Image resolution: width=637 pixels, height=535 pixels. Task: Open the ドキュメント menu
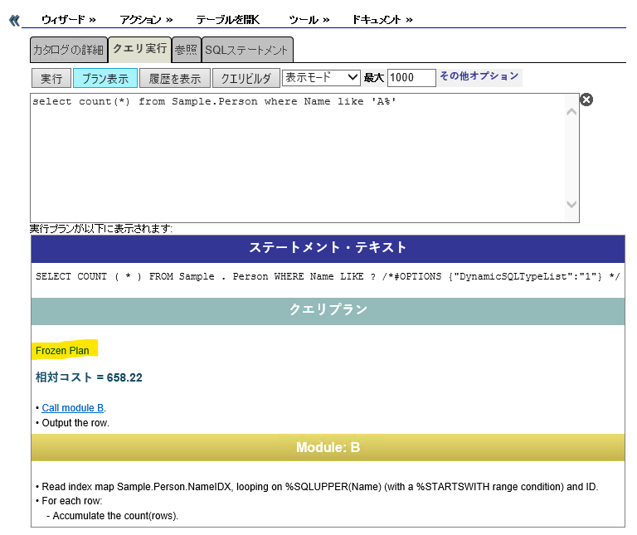tap(382, 19)
